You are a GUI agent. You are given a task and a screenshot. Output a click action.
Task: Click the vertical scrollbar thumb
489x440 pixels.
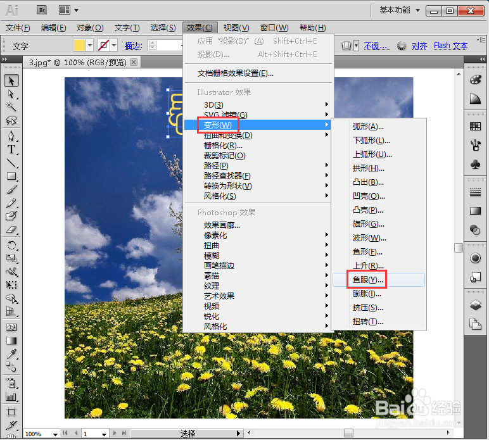(x=459, y=248)
